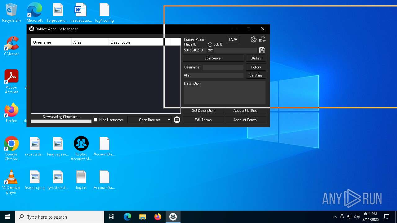Open Task View on the taskbar
397x223 pixels.
pyautogui.click(x=112, y=217)
